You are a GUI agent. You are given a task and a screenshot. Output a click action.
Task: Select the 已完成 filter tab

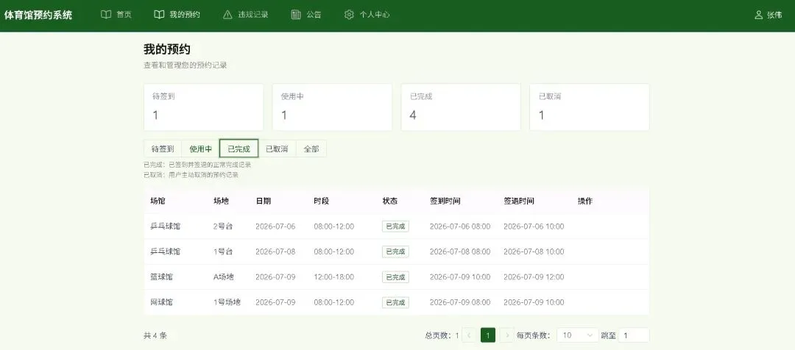(239, 149)
